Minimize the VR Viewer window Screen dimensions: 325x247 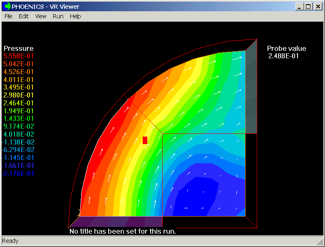300,7
